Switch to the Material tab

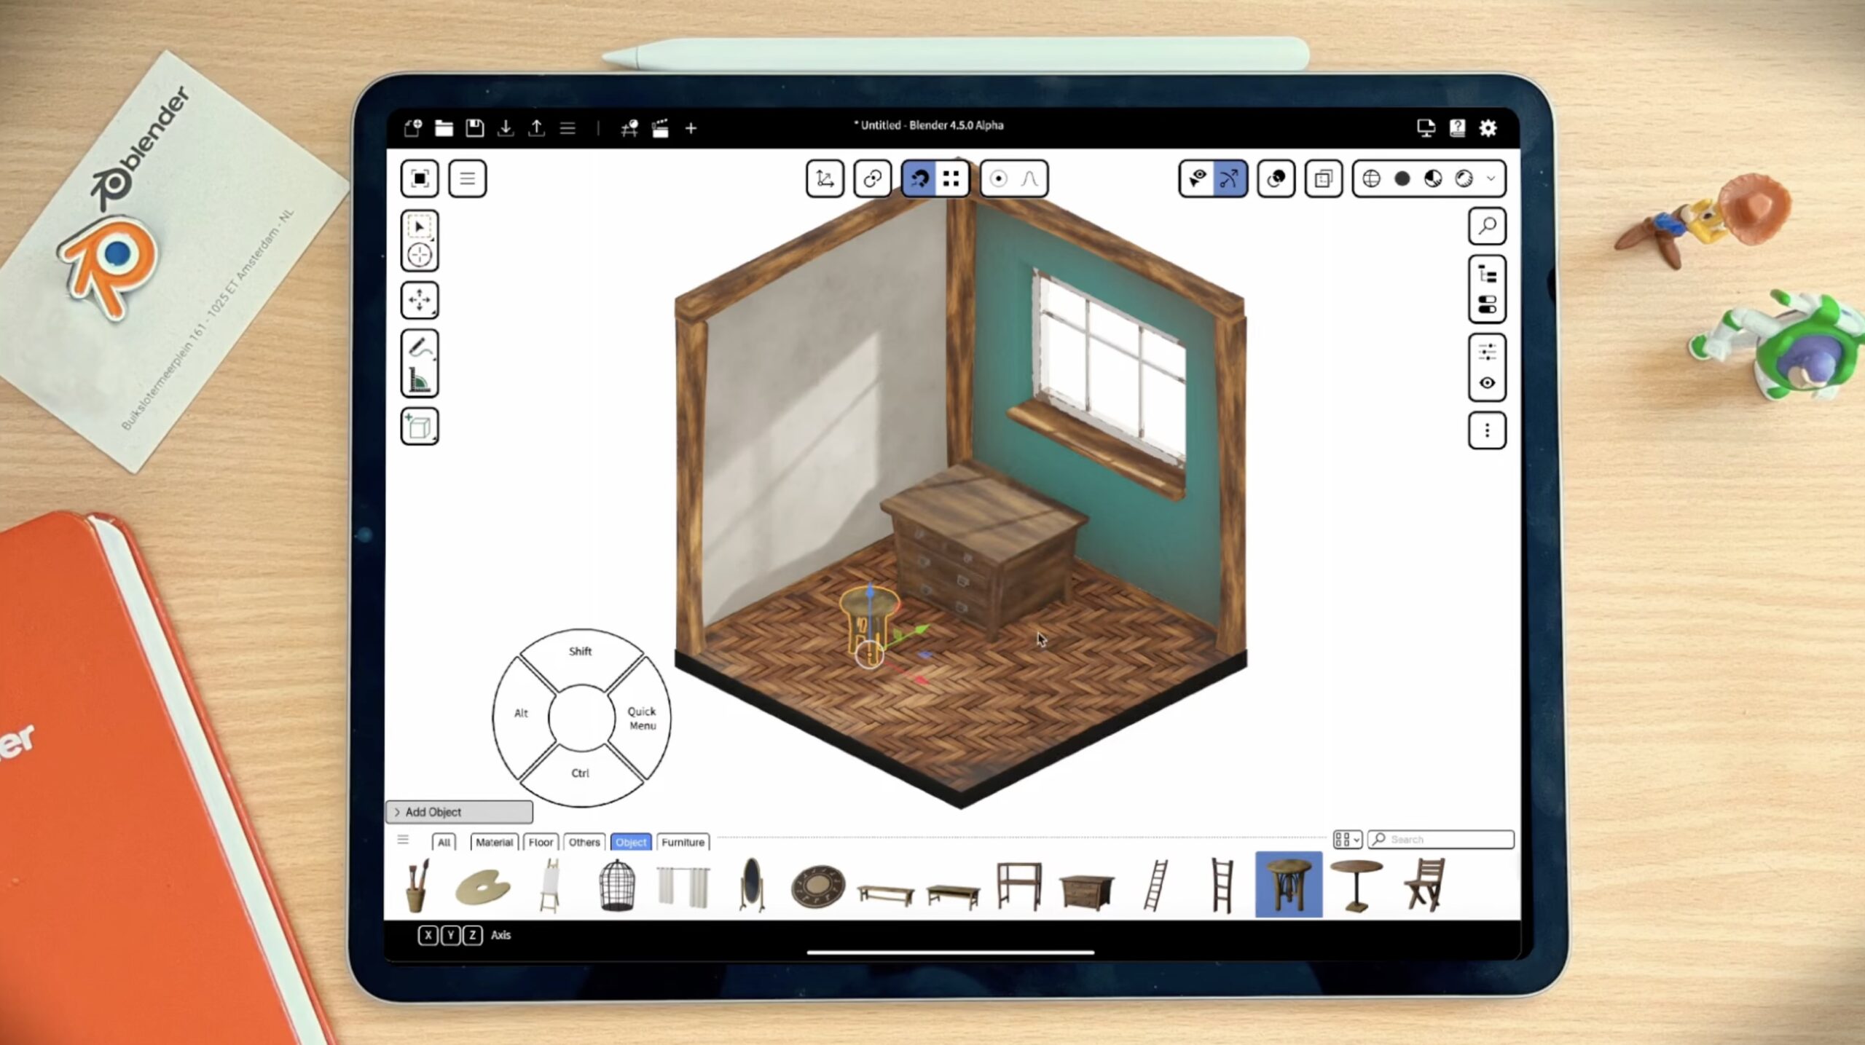(494, 842)
